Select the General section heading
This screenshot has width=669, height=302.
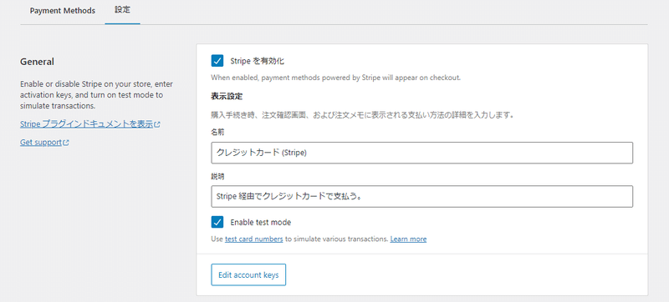tap(37, 62)
